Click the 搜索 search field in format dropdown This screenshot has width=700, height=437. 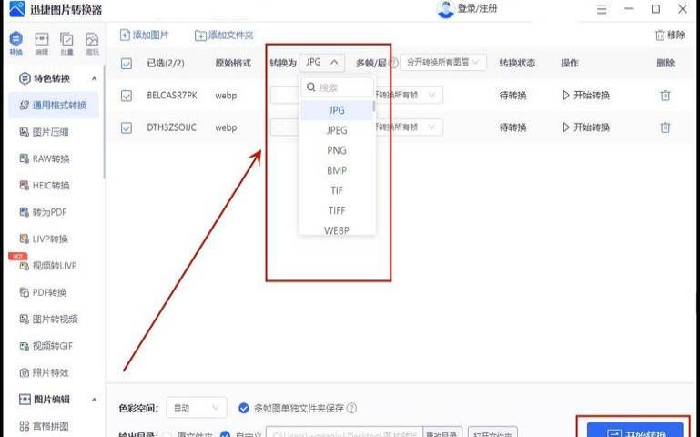pyautogui.click(x=339, y=87)
